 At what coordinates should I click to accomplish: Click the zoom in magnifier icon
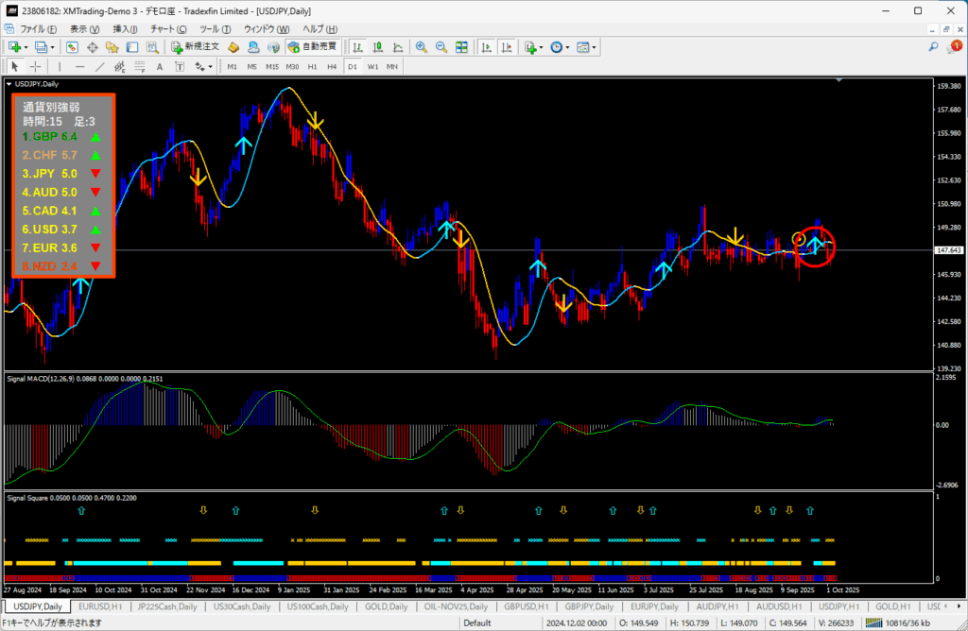[x=421, y=46]
